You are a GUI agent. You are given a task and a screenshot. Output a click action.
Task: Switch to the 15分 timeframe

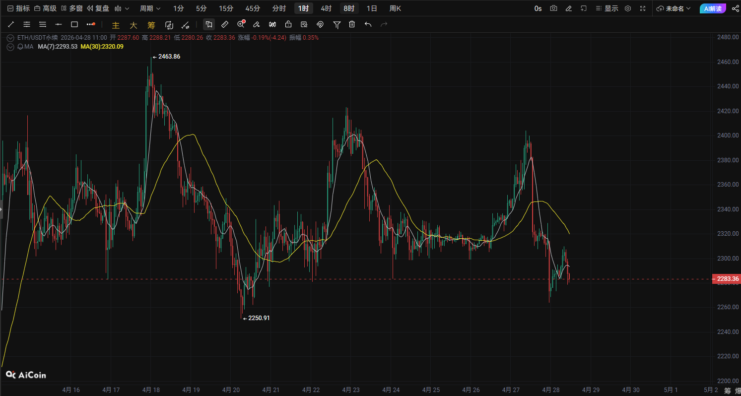pyautogui.click(x=226, y=8)
